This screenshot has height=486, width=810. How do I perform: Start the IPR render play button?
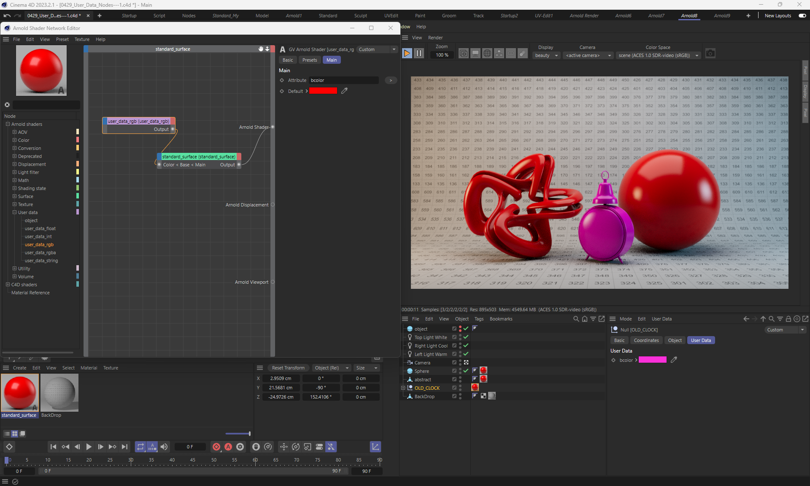407,54
